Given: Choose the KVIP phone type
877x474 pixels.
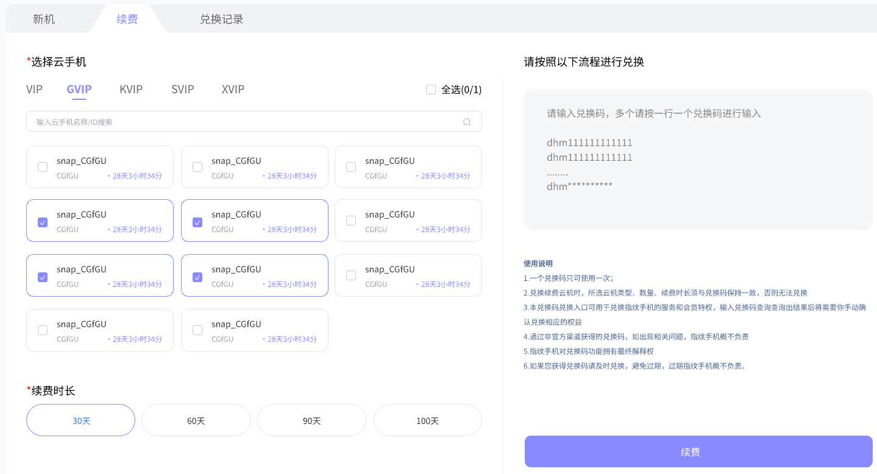Looking at the screenshot, I should click(x=131, y=90).
